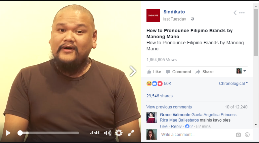Attach a photo with camera icon
The height and width of the screenshot is (143, 259).
pyautogui.click(x=238, y=135)
